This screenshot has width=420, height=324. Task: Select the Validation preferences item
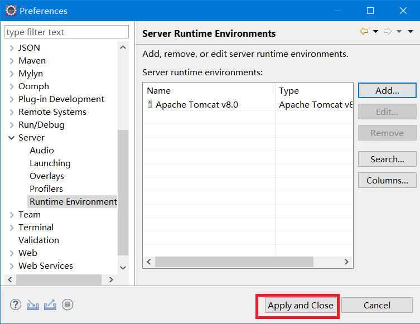(x=38, y=240)
